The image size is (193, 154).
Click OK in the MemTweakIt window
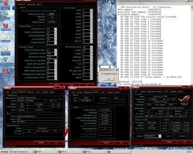pyautogui.click(x=87, y=85)
